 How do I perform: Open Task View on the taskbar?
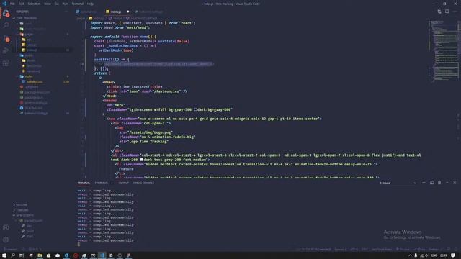(x=22, y=255)
